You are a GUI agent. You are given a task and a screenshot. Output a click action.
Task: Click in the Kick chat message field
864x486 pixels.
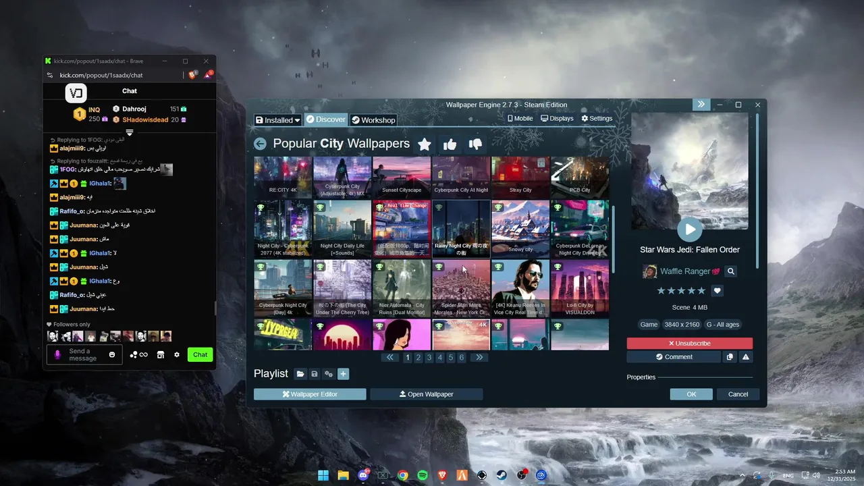click(x=84, y=354)
